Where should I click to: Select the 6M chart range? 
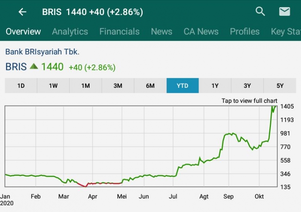(x=150, y=85)
